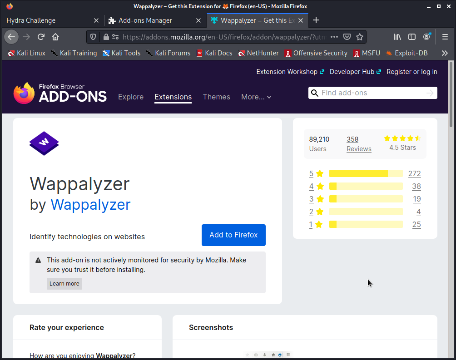456x360 pixels.
Task: Open MSFU bookmark
Action: point(367,53)
